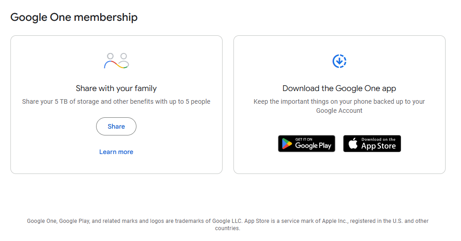461x241 pixels.
Task: Click the Google Play wordmark in the badge
Action: 313,146
